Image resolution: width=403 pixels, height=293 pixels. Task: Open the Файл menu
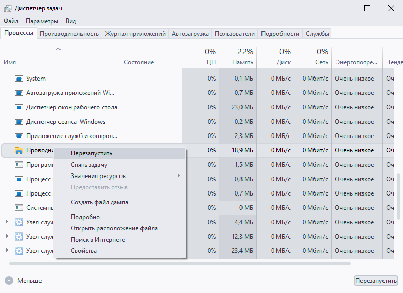pyautogui.click(x=11, y=21)
